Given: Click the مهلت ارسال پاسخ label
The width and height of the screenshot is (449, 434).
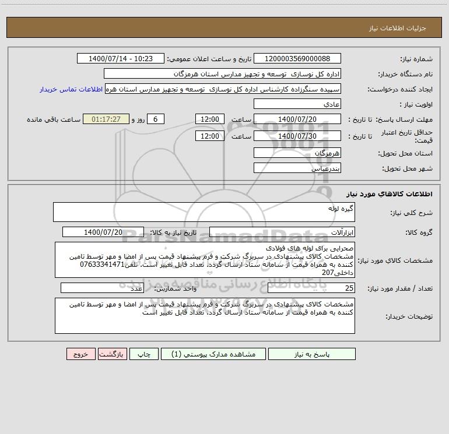Looking at the screenshot, I should [x=404, y=119].
